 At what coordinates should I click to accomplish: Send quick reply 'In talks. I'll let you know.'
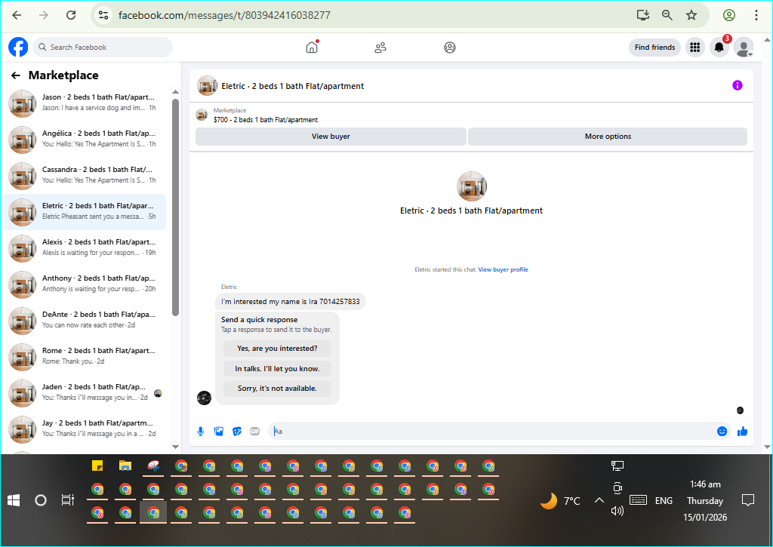pos(277,369)
